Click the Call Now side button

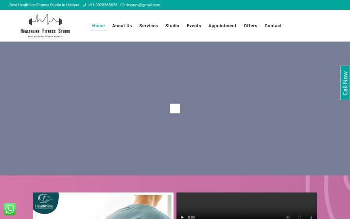point(345,83)
